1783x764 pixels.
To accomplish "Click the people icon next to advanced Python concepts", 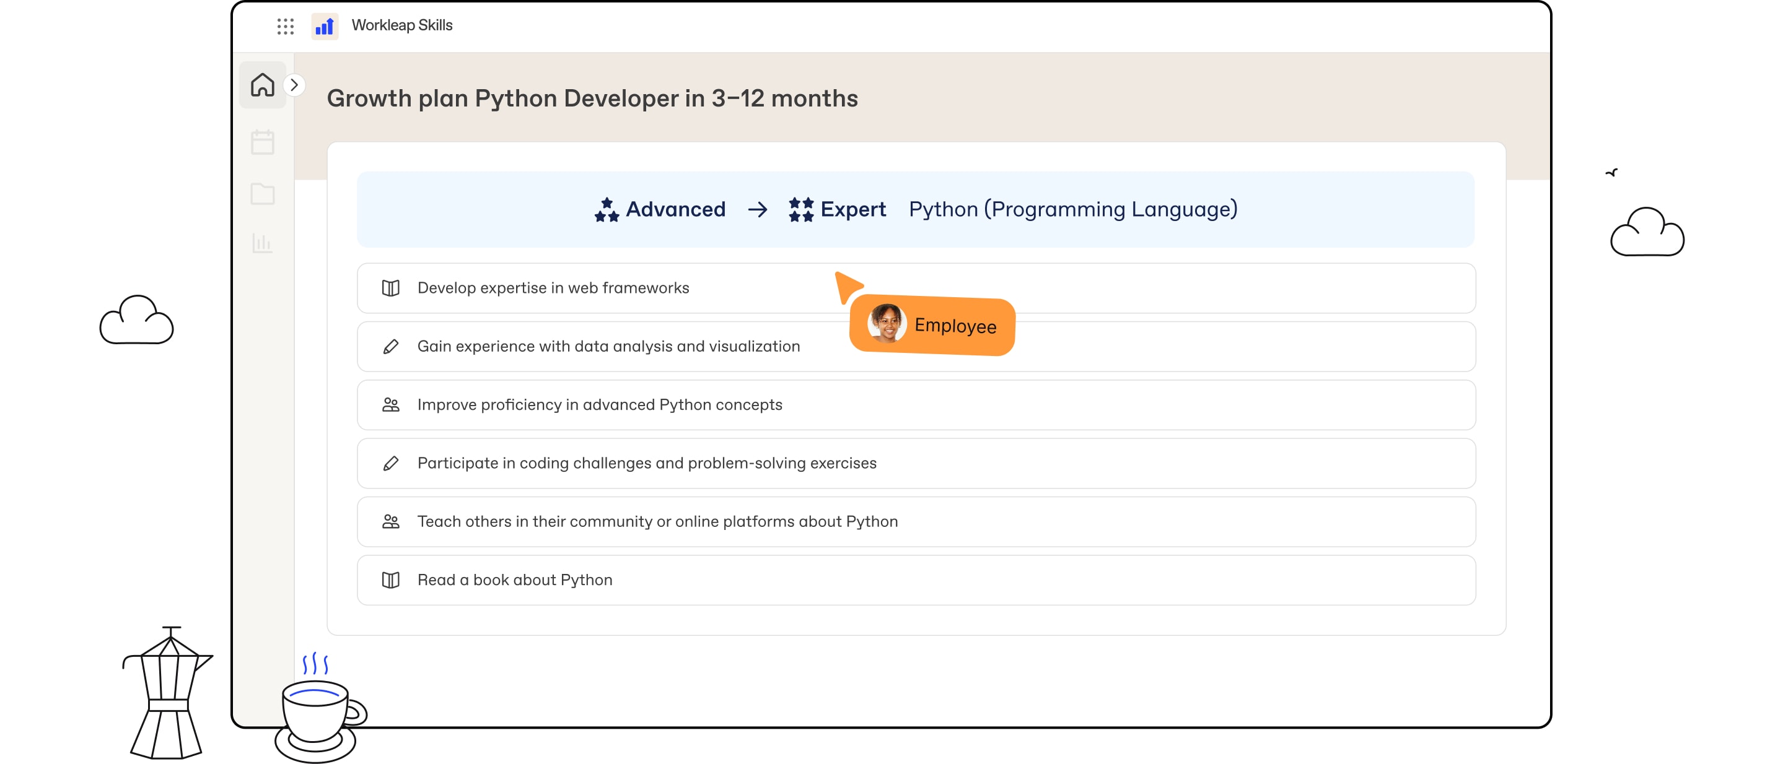I will [391, 405].
